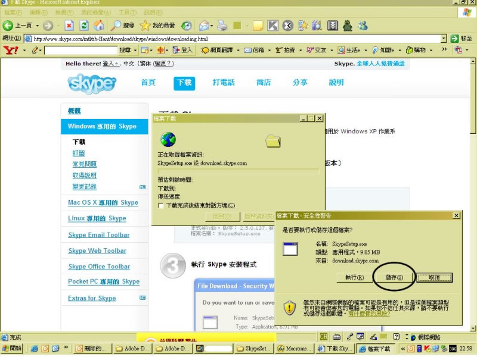Launch Internet Explorer from quick launch
The height and width of the screenshot is (357, 477).
35,349
